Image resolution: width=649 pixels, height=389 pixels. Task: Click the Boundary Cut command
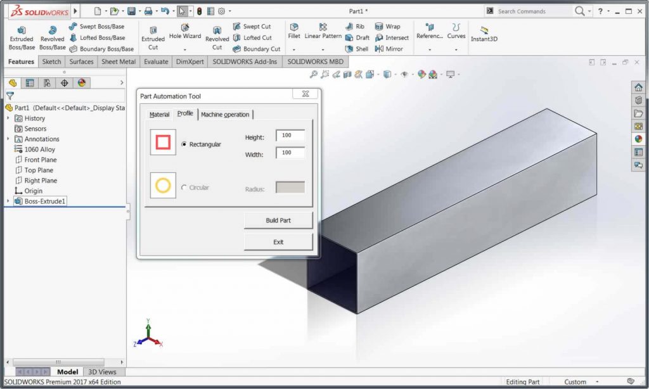coord(256,49)
